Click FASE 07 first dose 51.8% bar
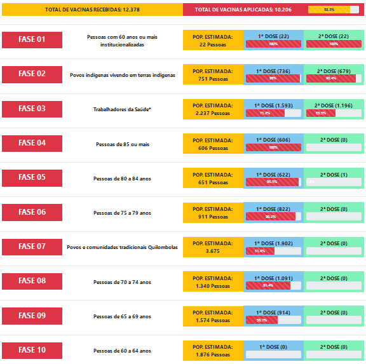366x364 pixels. 273,251
